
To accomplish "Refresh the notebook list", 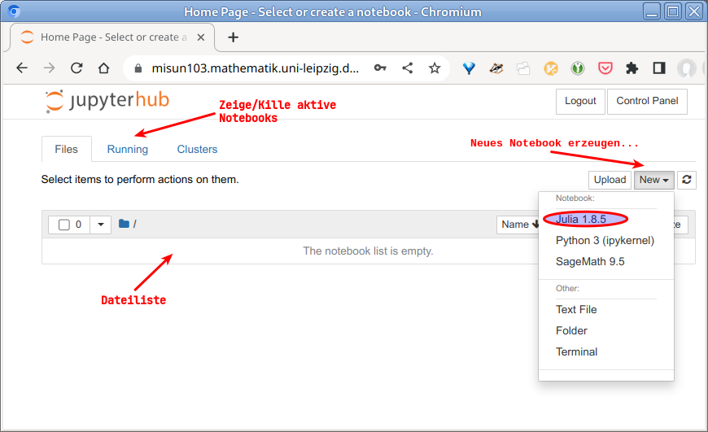I will tap(686, 180).
